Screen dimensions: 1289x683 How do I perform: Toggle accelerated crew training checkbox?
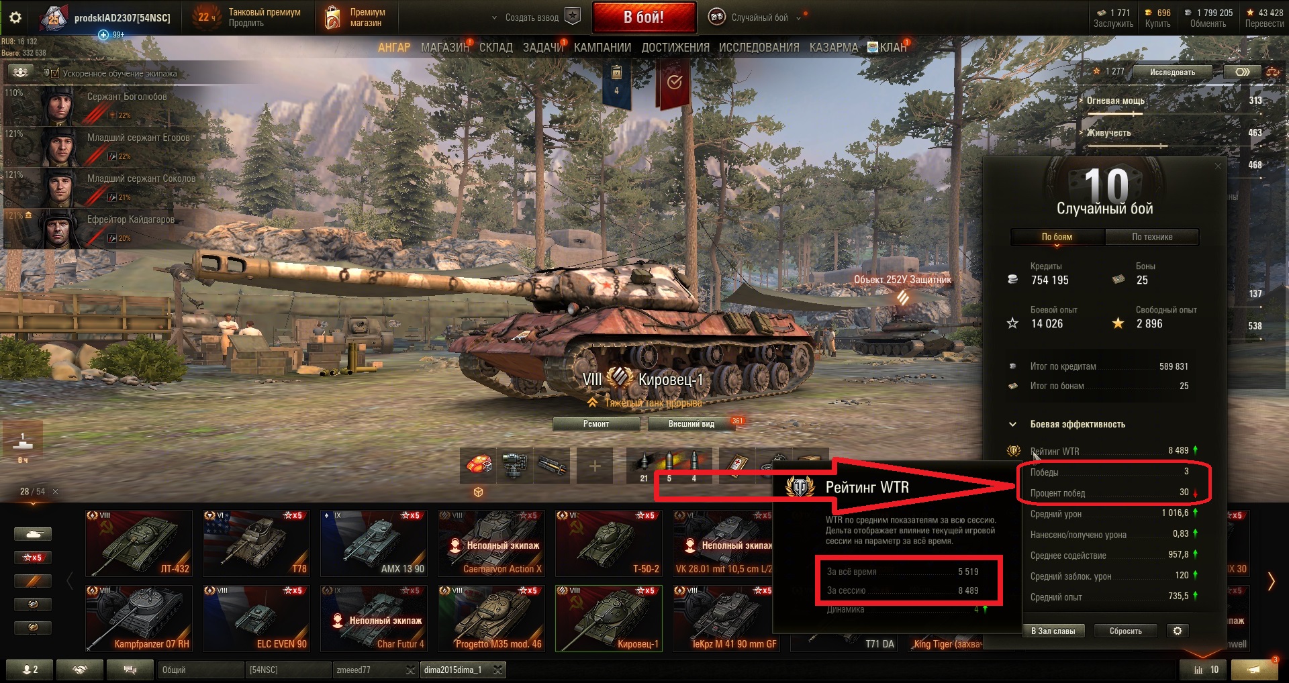coord(55,73)
